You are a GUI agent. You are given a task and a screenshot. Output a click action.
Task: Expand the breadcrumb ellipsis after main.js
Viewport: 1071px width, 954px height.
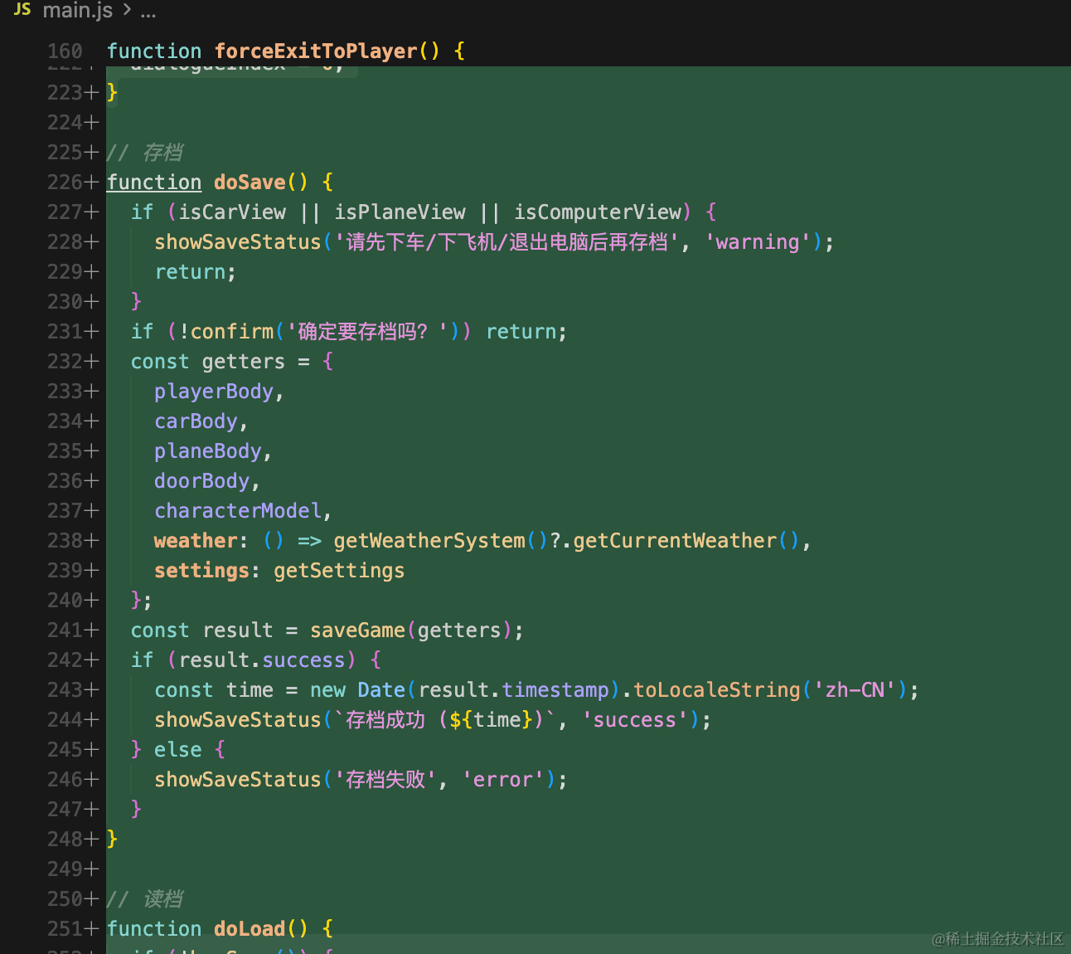tap(148, 11)
